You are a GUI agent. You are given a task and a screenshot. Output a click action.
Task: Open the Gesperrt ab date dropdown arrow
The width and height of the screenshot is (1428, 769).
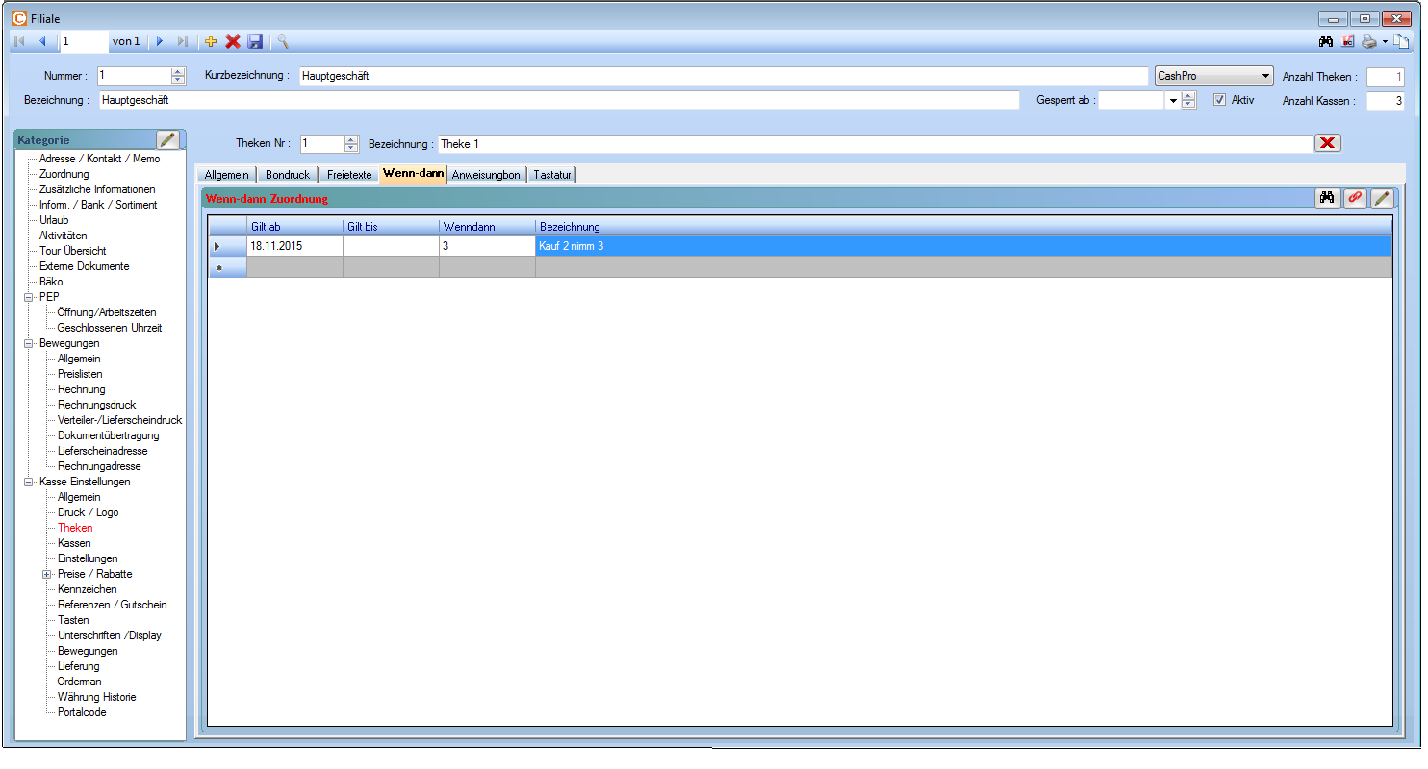pyautogui.click(x=1173, y=100)
